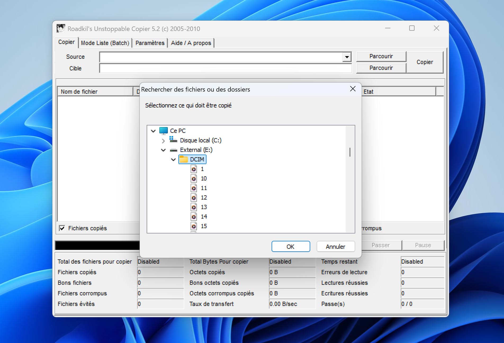The height and width of the screenshot is (343, 504).
Task: Click 'Sélectionnez ce qui doit être copié' text
Action: [188, 105]
